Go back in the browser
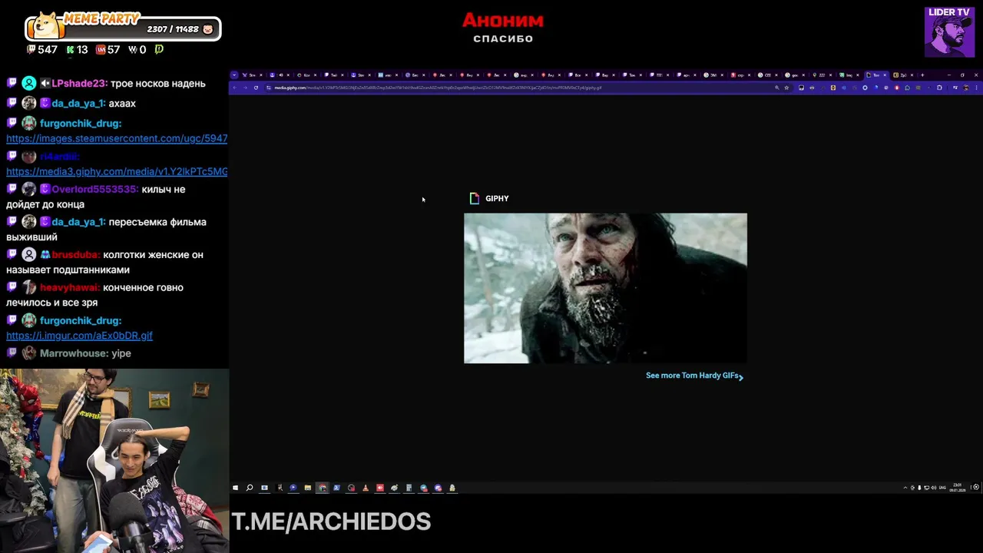Viewport: 983px width, 553px height. pyautogui.click(x=235, y=88)
